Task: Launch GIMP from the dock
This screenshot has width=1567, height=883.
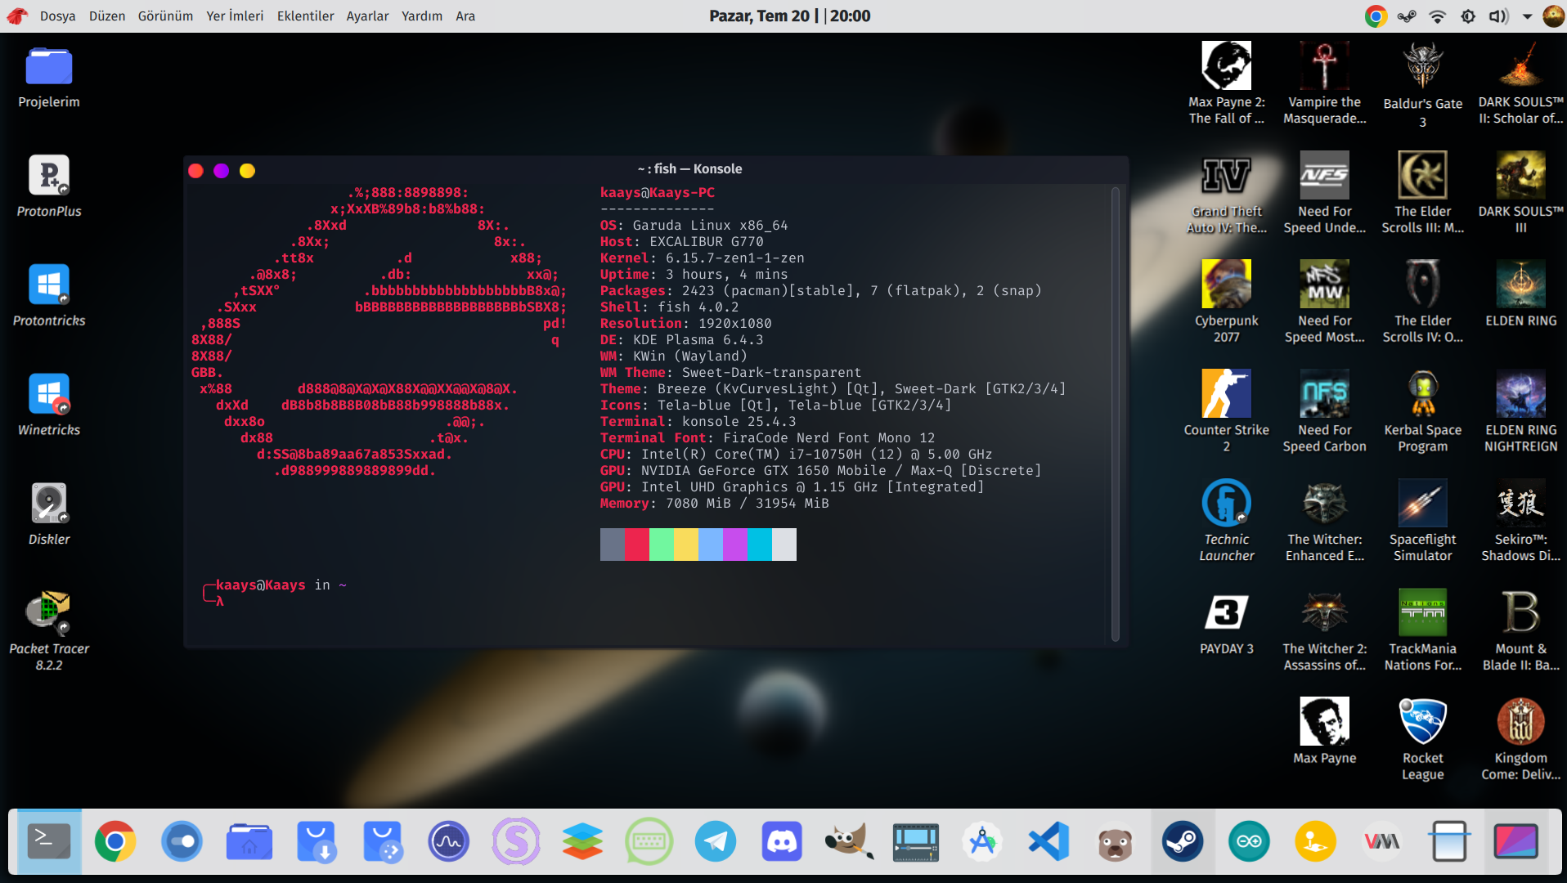Action: coord(849,841)
